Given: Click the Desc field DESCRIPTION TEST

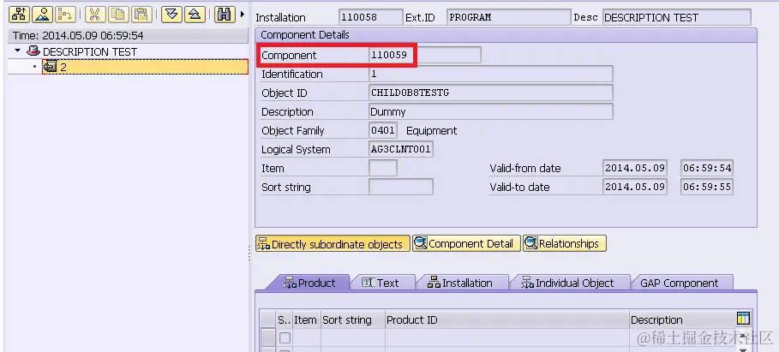Looking at the screenshot, I should [677, 17].
